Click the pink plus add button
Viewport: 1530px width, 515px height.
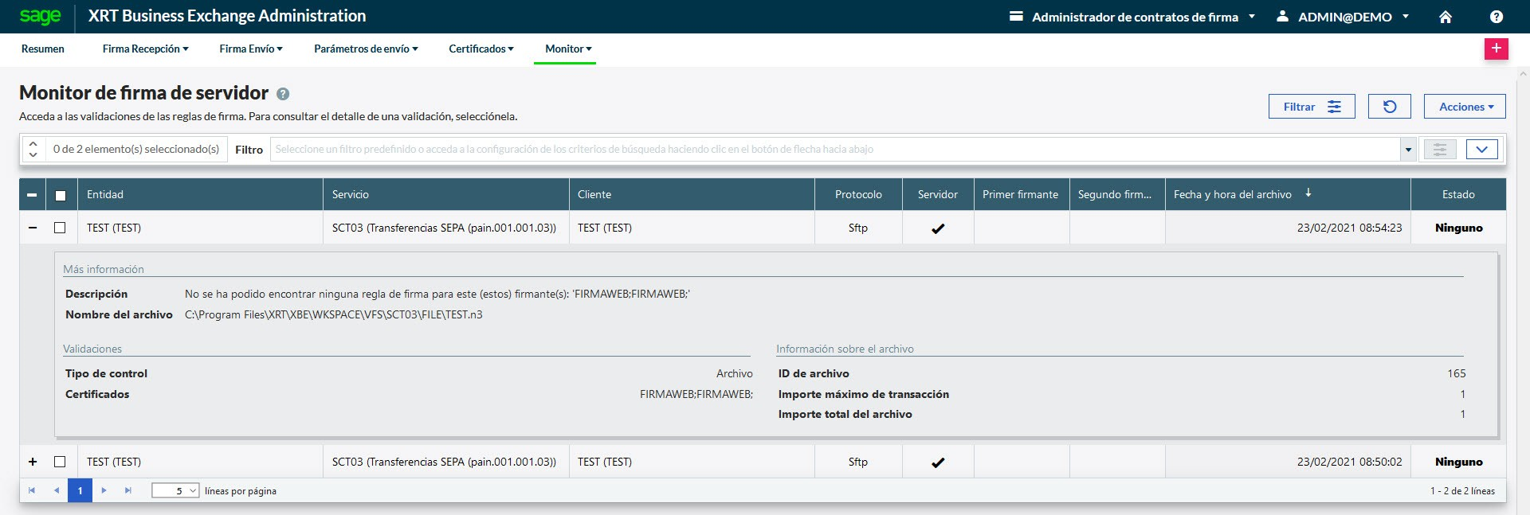[1496, 49]
